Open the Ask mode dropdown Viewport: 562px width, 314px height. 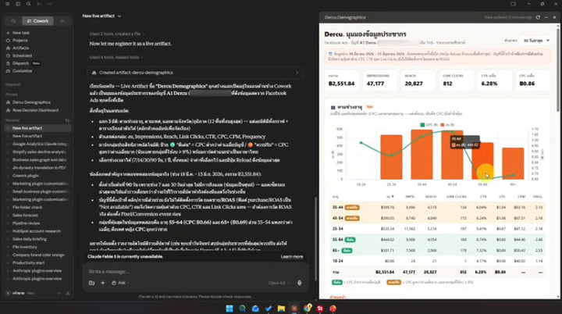(120, 283)
